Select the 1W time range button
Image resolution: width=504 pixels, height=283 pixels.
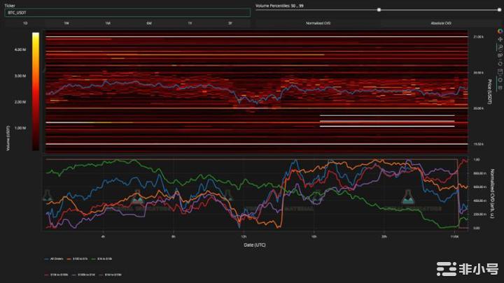tap(66, 23)
